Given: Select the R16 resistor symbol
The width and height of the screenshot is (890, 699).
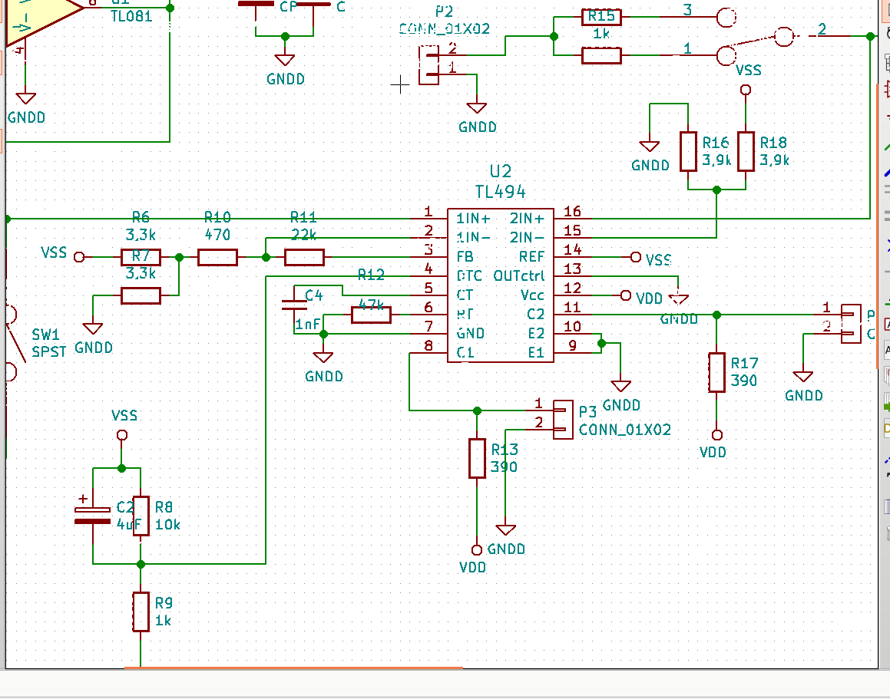Looking at the screenshot, I should pos(688,151).
